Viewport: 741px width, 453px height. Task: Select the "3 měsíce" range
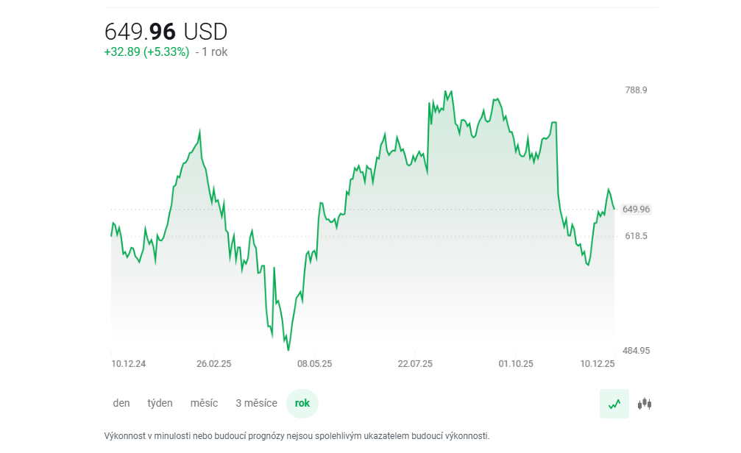pos(256,403)
